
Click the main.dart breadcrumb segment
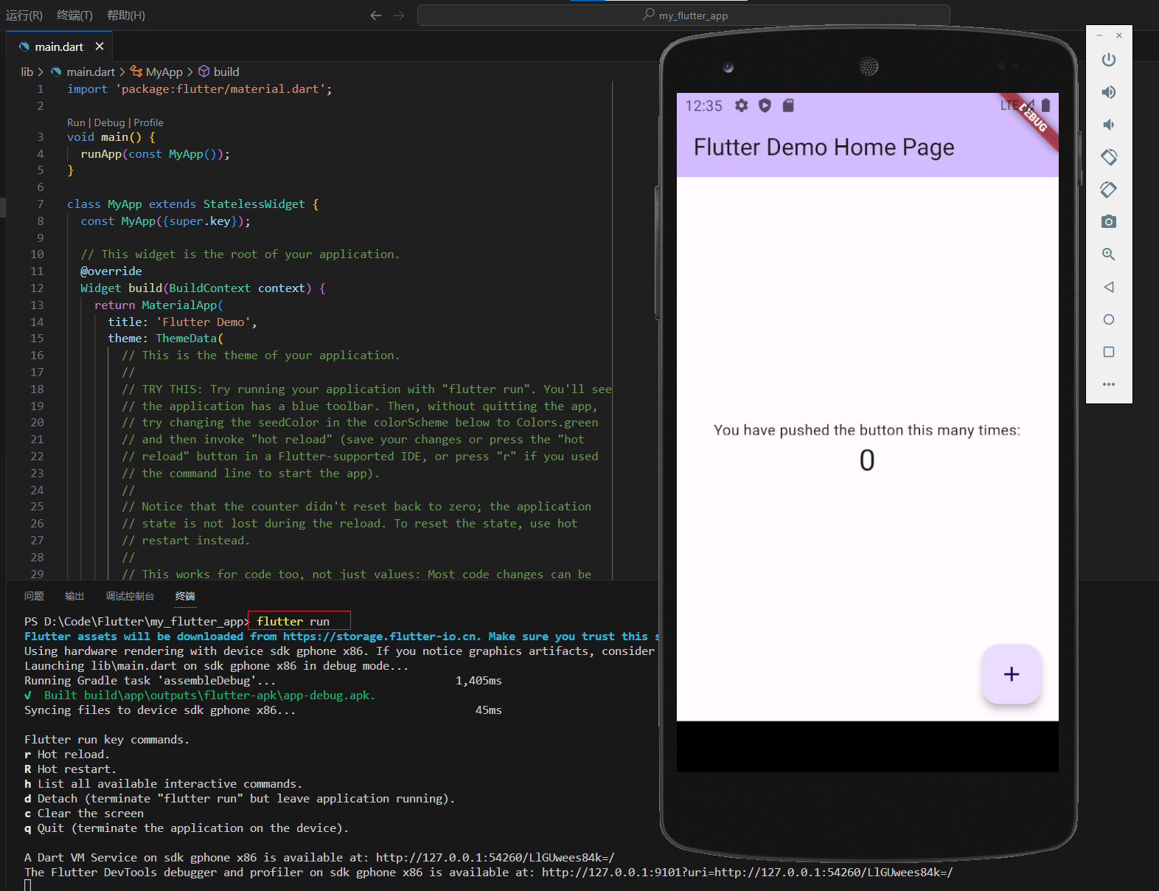point(83,72)
